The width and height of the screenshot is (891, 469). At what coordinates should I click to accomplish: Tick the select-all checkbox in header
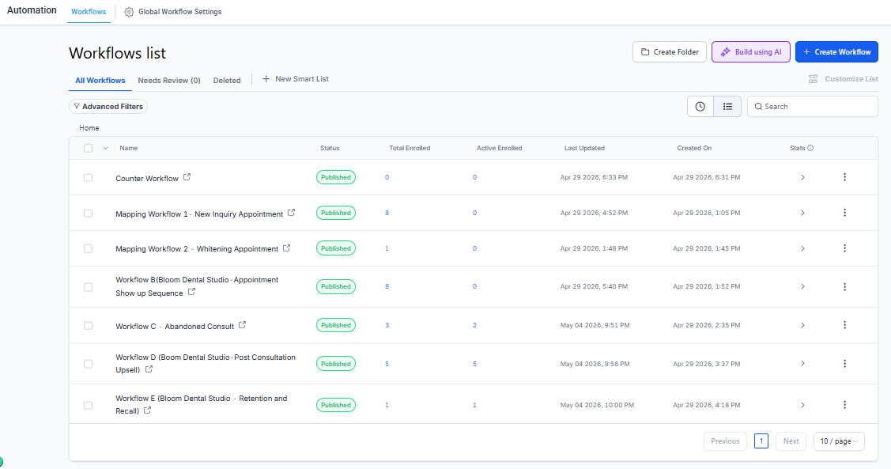click(x=88, y=148)
